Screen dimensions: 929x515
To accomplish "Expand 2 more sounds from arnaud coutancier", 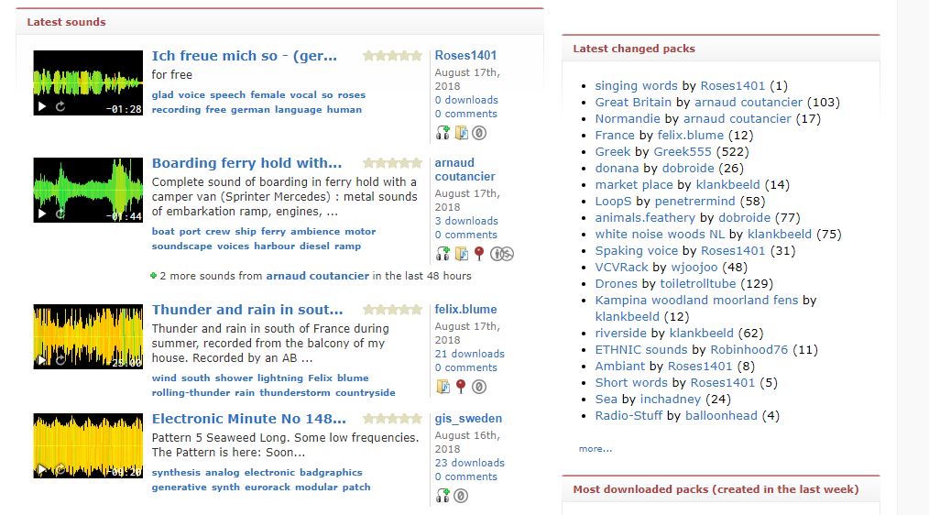I will 154,276.
